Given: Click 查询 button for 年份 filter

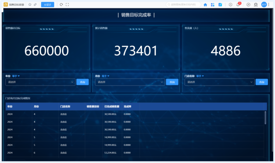Looking at the screenshot, I should [82, 82].
